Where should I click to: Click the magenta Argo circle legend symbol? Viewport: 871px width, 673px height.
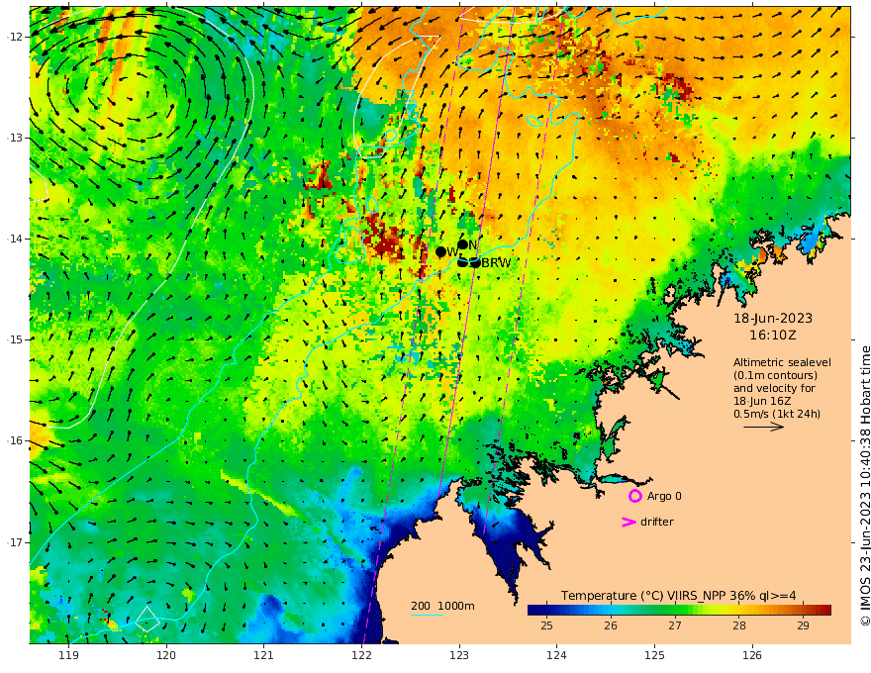[634, 496]
